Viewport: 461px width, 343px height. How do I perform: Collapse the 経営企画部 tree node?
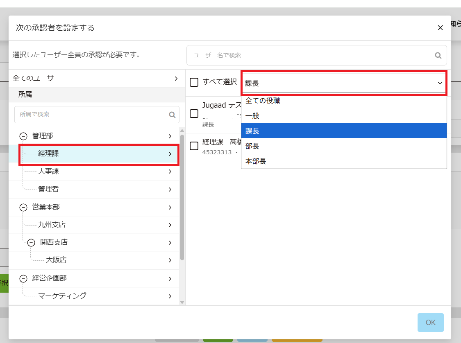[23, 279]
